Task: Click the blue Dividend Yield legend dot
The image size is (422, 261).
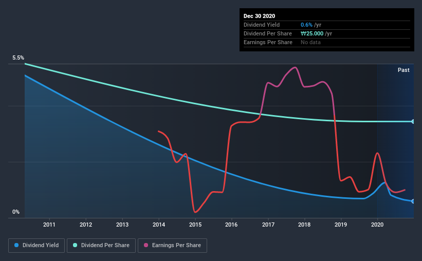Action: point(16,245)
